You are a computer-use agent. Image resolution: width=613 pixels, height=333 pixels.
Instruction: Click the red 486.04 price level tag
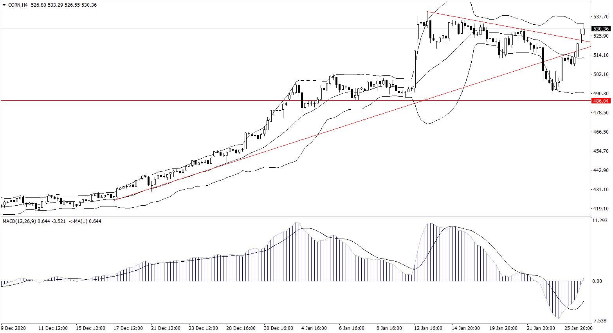coord(601,101)
